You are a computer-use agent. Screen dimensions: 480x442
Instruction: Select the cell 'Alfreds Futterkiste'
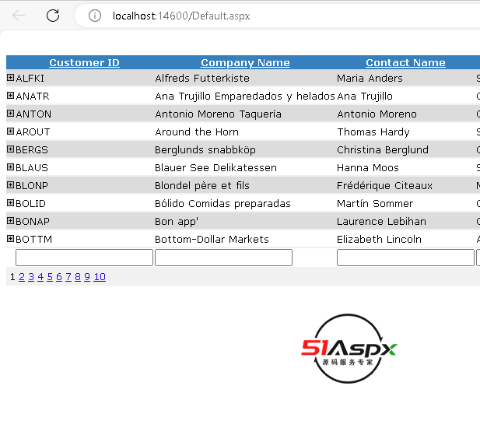coord(202,78)
